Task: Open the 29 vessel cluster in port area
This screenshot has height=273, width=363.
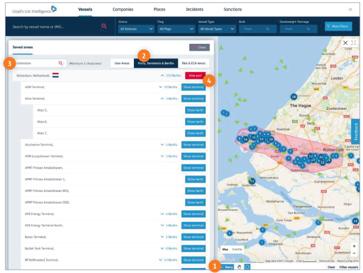Action: coord(270,139)
